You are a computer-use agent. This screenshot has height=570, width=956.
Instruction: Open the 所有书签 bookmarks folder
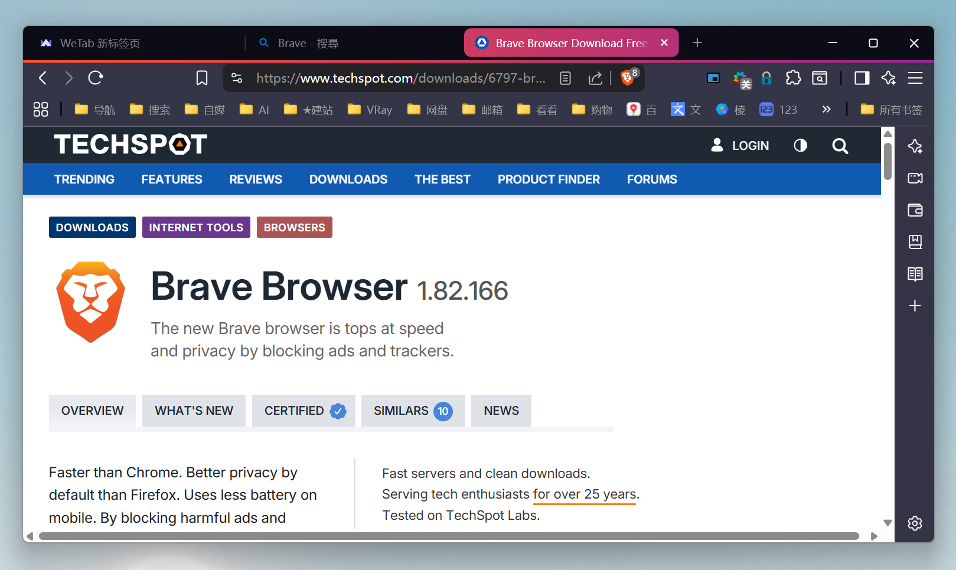click(x=892, y=110)
